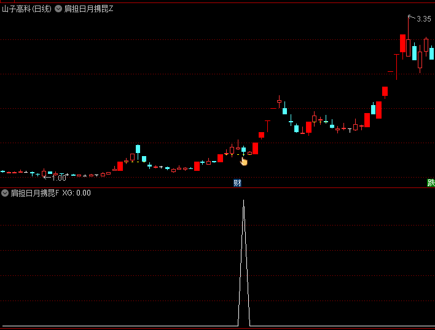Click the green 跌 marker icon
This screenshot has width=435, height=330.
point(431,183)
